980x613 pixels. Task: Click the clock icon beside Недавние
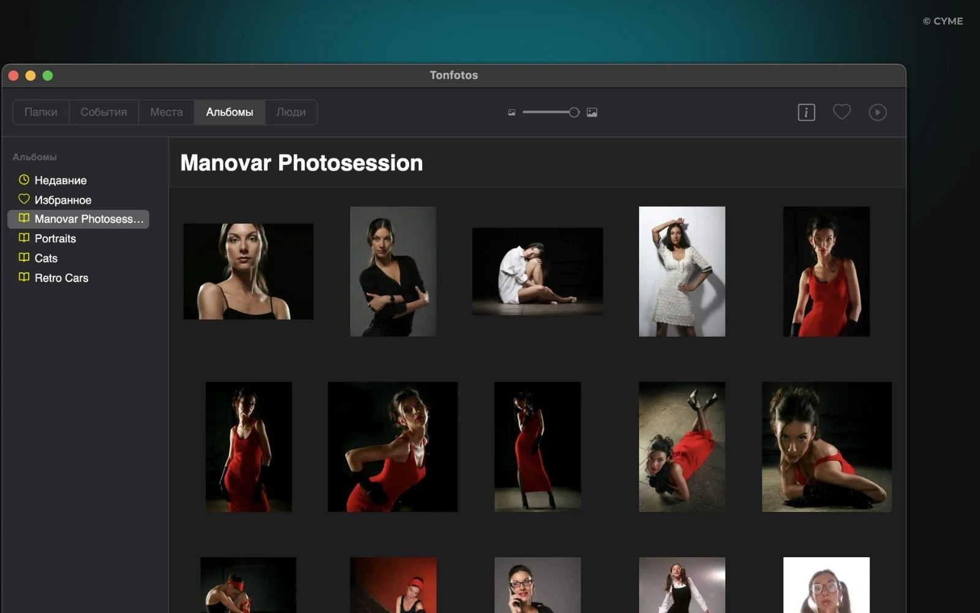click(x=24, y=180)
